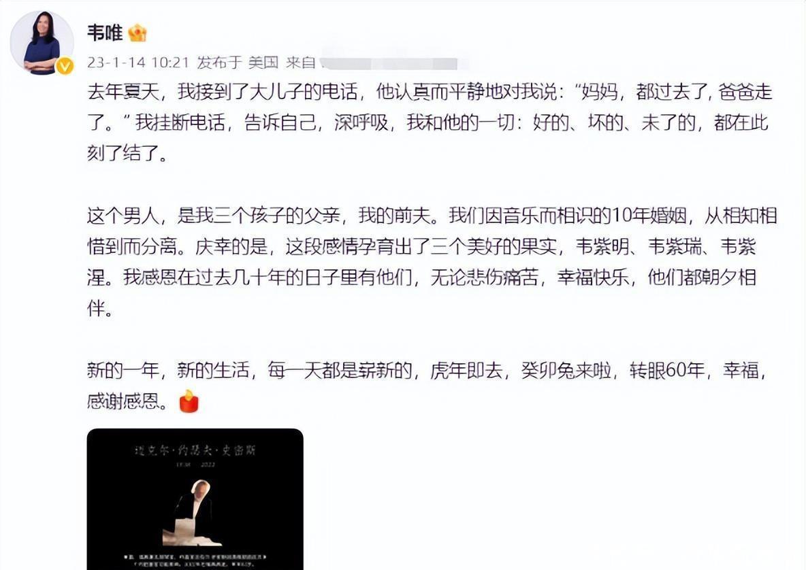806x570 pixels.
Task: Click the blurred device source text
Action: (x=389, y=63)
